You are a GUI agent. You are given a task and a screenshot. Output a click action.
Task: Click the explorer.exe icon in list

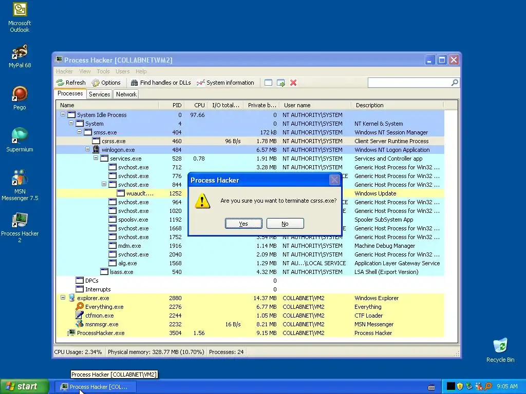71,298
